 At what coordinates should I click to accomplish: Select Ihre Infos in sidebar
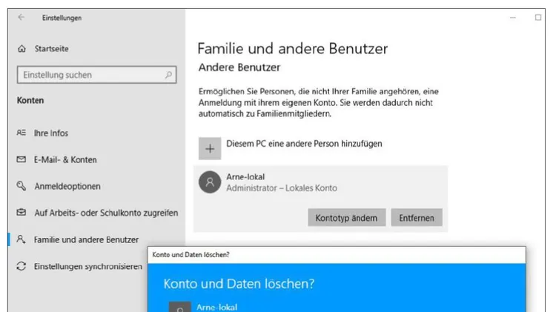(x=51, y=133)
